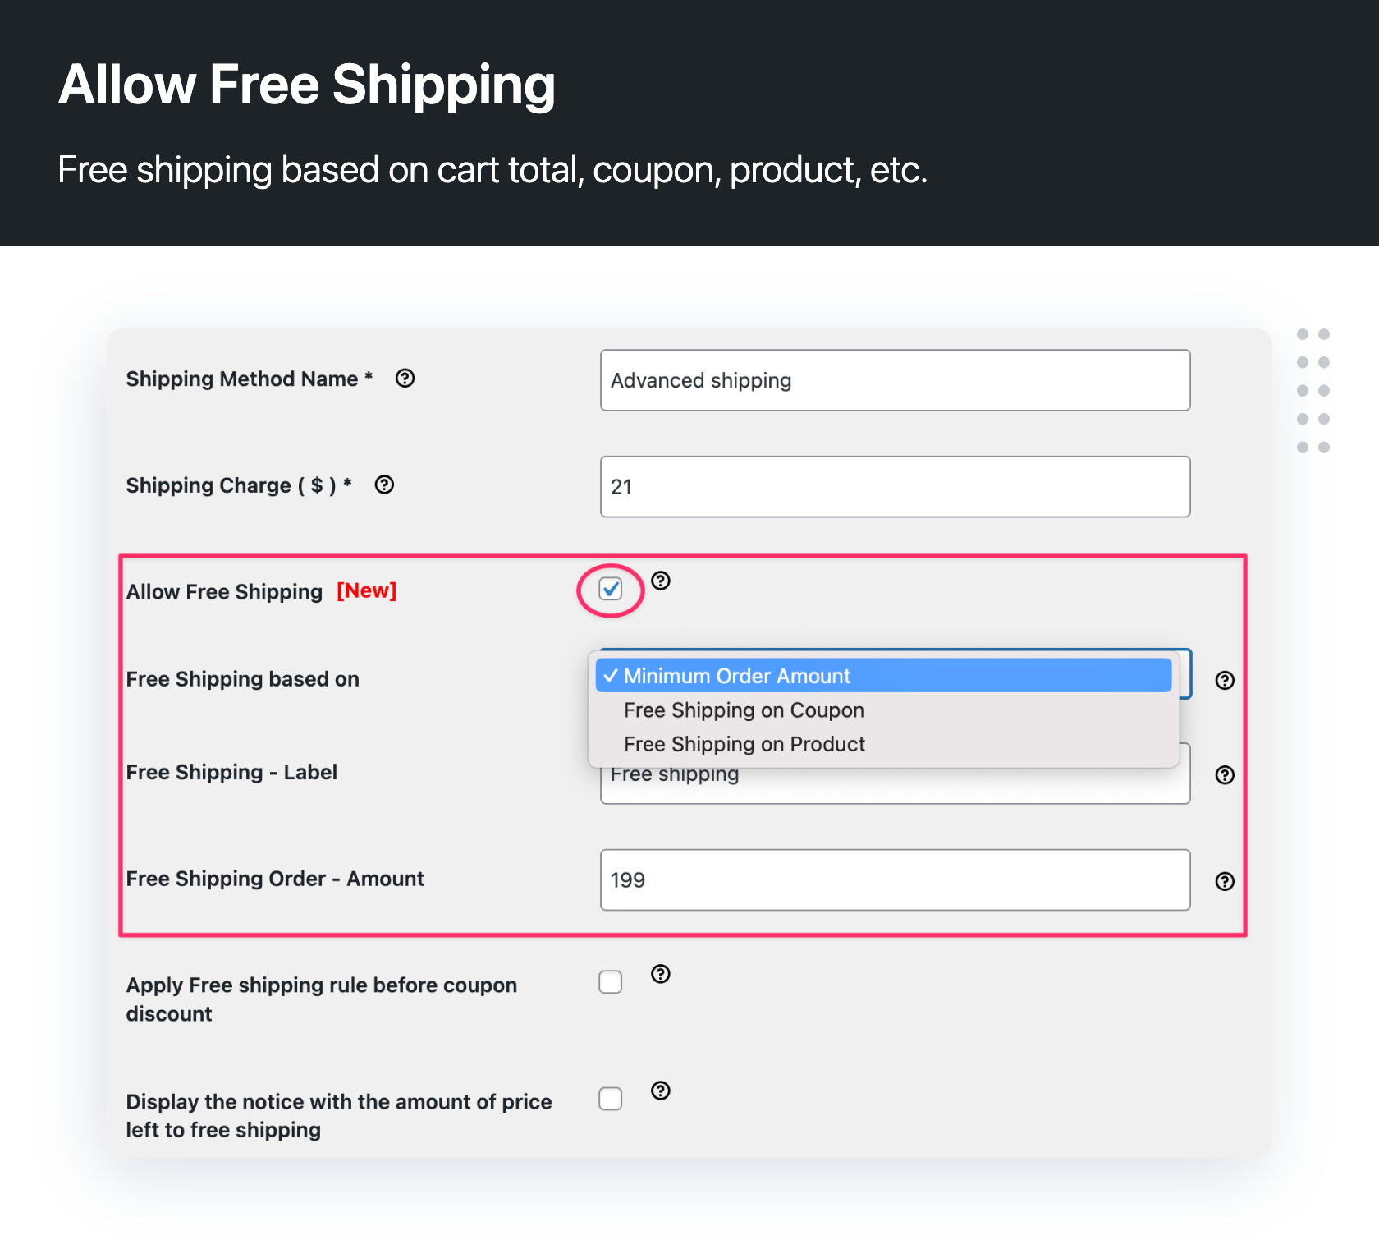Enable Apply Free shipping rule before coupon discount
This screenshot has width=1379, height=1240.
click(x=610, y=982)
